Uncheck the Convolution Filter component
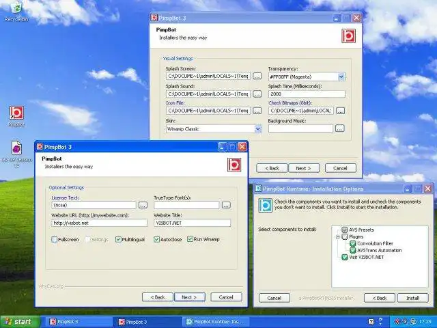This screenshot has width=437, height=328. coord(353,243)
